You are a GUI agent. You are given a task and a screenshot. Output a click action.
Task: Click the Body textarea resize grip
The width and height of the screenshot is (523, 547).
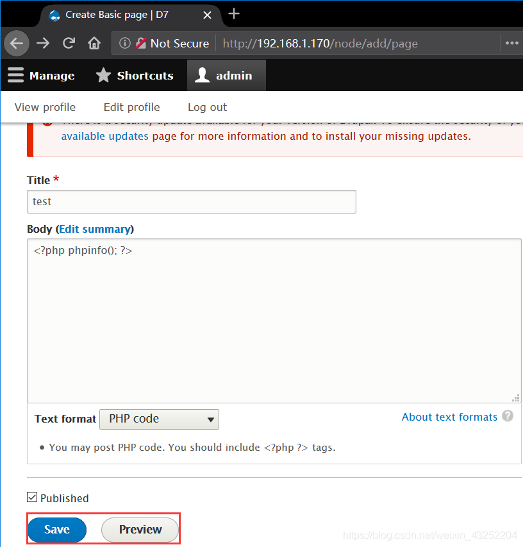tap(516, 398)
